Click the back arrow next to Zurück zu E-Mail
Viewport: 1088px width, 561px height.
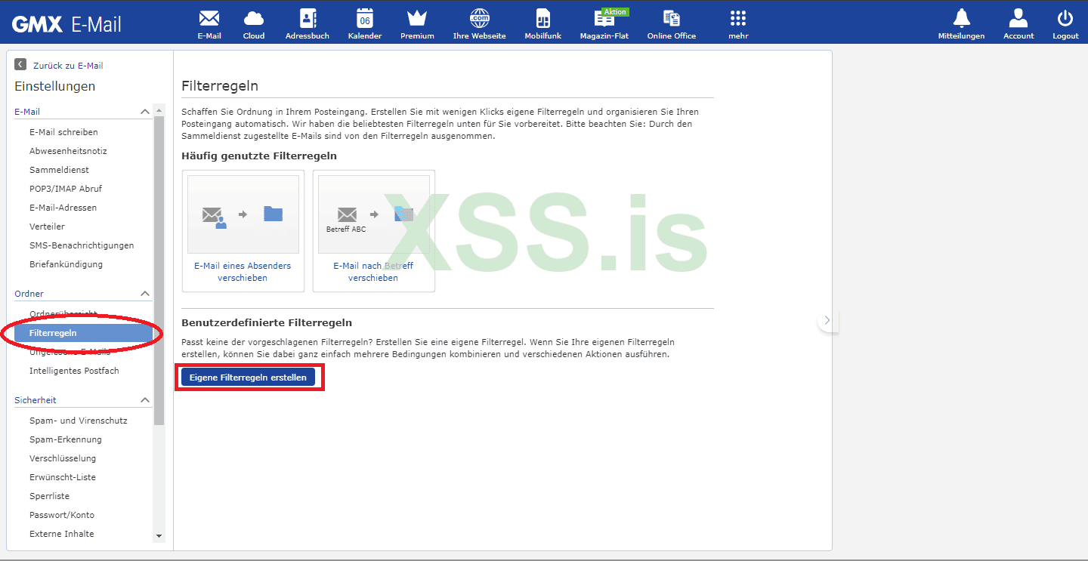(x=20, y=65)
